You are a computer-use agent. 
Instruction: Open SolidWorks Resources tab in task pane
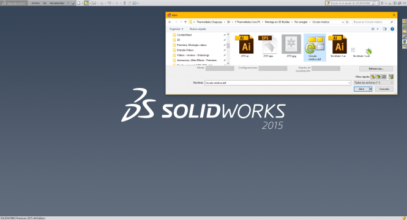pos(405,21)
